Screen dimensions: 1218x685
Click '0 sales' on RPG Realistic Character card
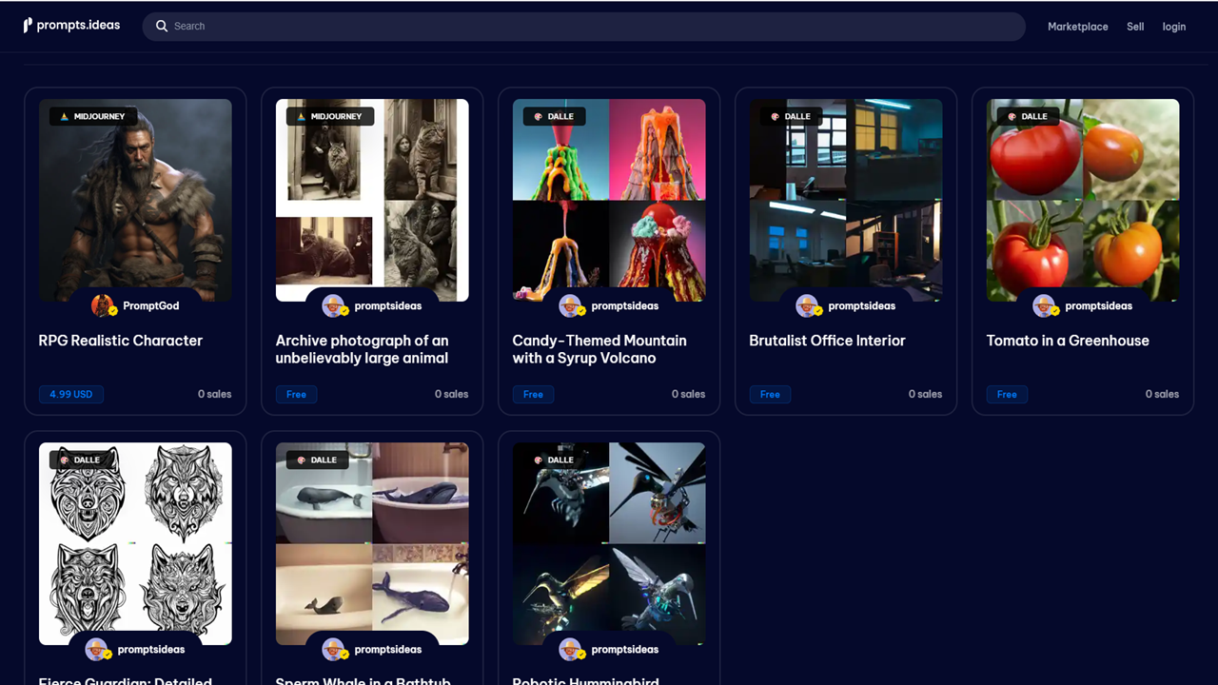(x=215, y=394)
